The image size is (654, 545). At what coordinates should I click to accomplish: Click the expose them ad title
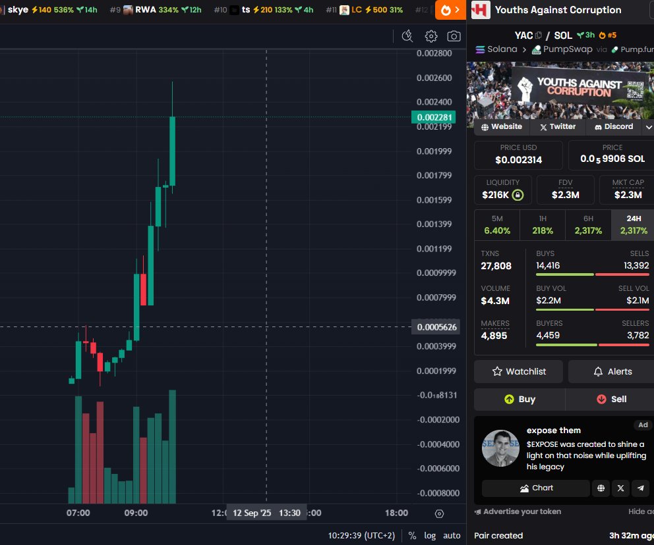554,430
